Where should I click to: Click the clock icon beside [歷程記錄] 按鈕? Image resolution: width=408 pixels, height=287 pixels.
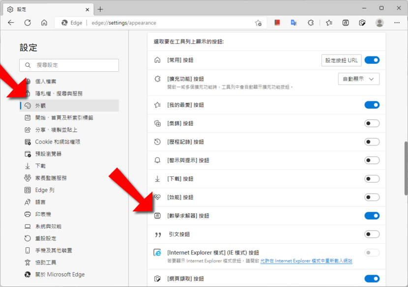(157, 142)
